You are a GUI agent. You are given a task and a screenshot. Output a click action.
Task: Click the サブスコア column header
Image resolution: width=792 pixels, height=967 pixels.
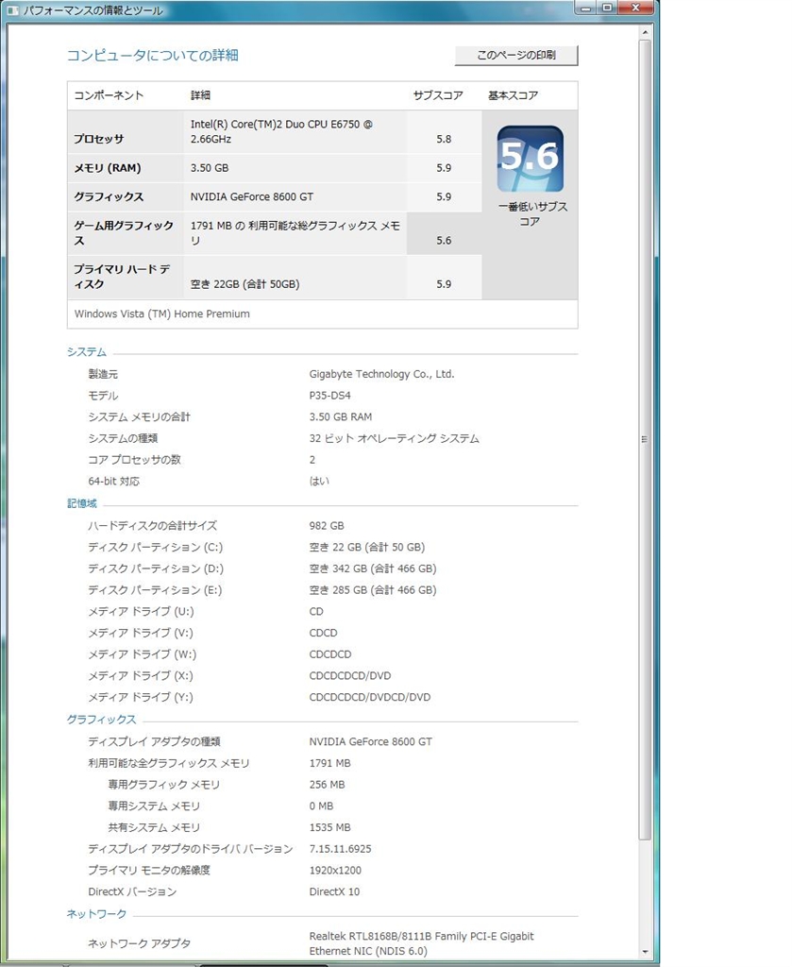pyautogui.click(x=438, y=95)
